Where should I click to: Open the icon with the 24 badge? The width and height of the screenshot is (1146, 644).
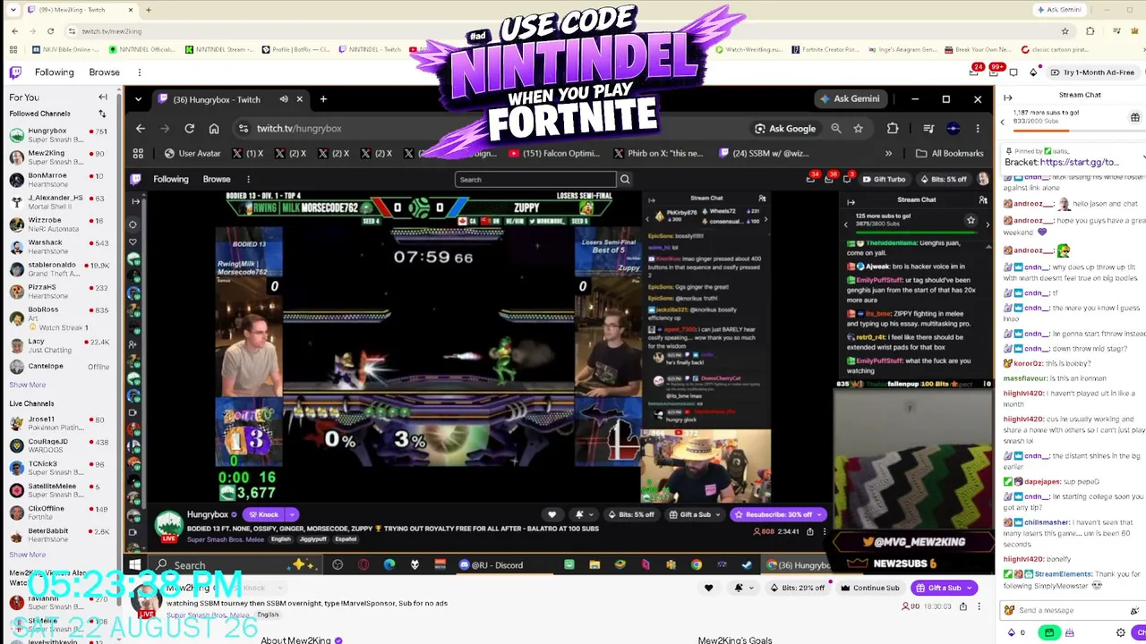(x=974, y=72)
